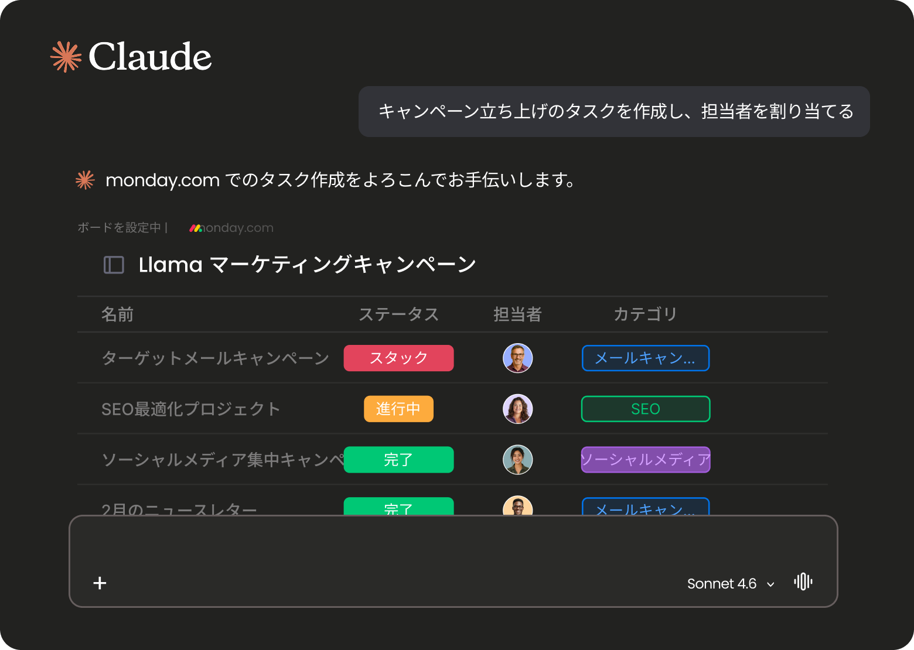Click inside the message input field
Image resolution: width=914 pixels, height=650 pixels.
(x=453, y=561)
